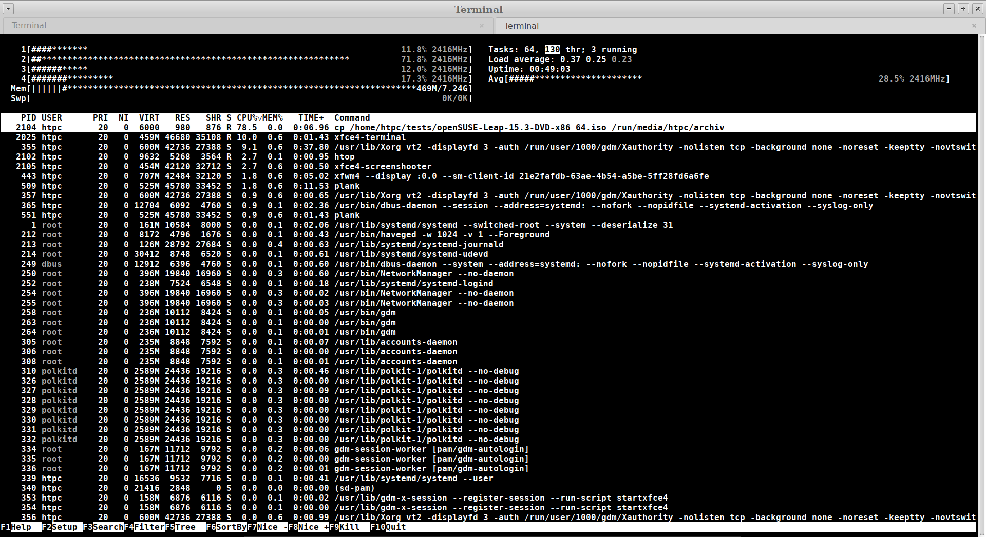Click F7 Nice minus

coord(268,527)
